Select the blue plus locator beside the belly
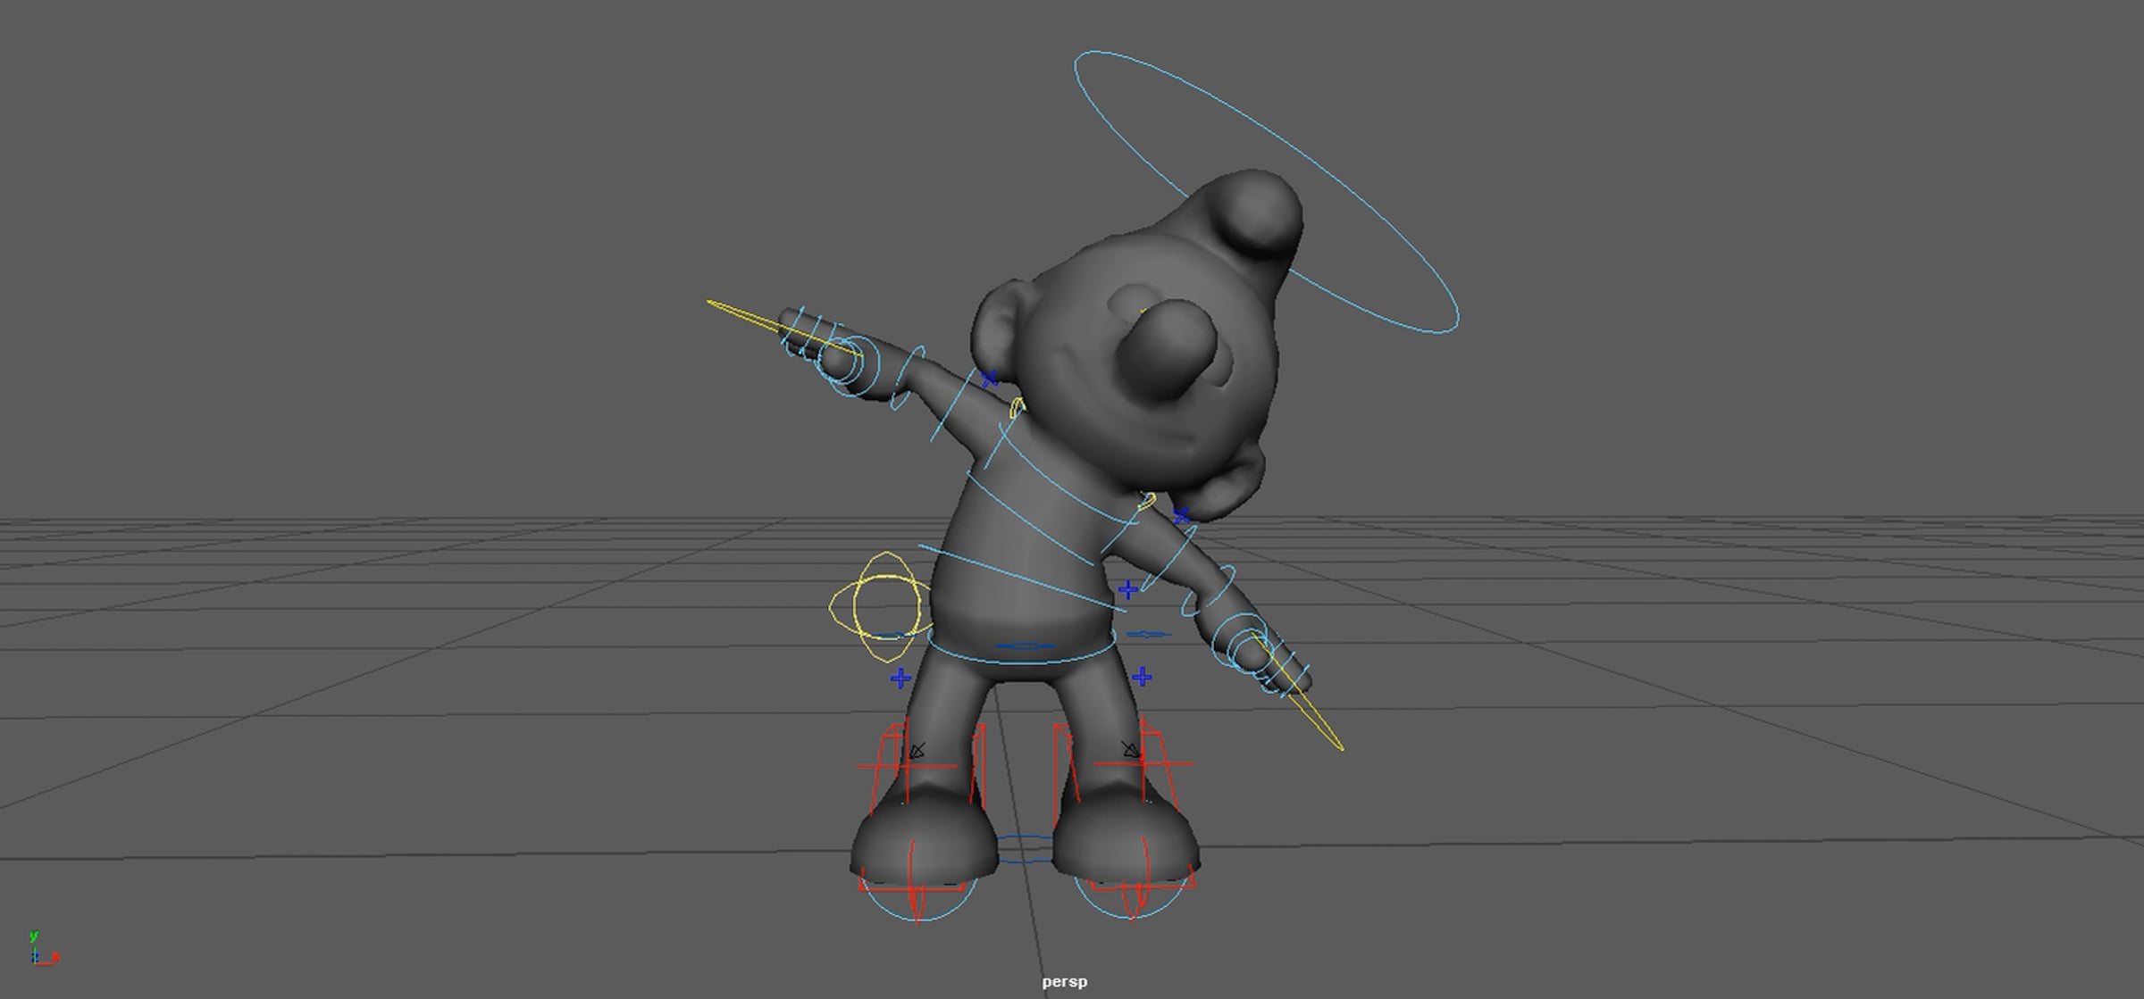The image size is (2144, 999). [x=1127, y=589]
